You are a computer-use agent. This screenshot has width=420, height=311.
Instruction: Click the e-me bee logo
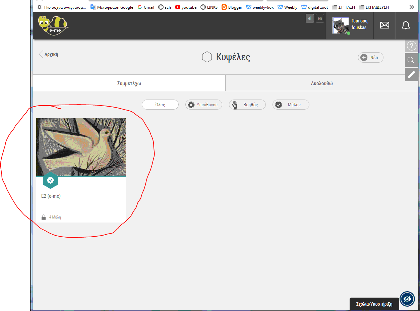pos(53,25)
